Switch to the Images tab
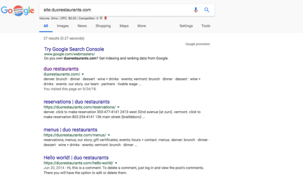Screen dimensions: 303x179 [62, 26]
